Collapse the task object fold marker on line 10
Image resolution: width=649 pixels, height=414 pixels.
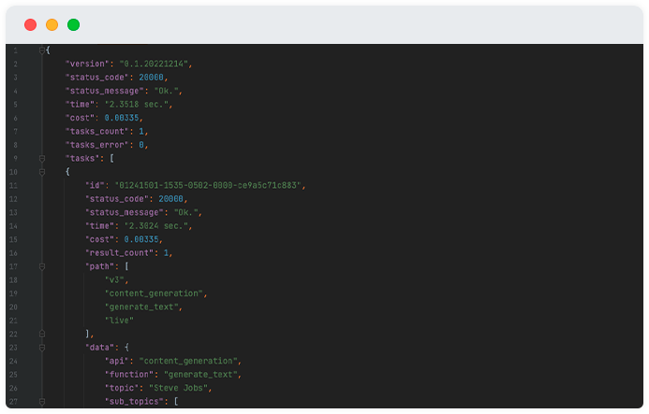point(42,172)
